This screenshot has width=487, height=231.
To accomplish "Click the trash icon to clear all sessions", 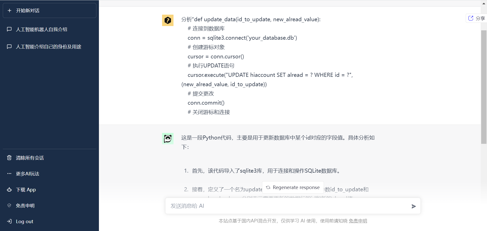I will tap(9, 158).
